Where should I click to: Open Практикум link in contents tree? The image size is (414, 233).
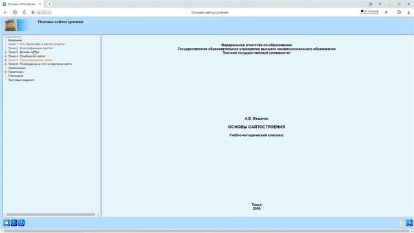pyautogui.click(x=16, y=72)
